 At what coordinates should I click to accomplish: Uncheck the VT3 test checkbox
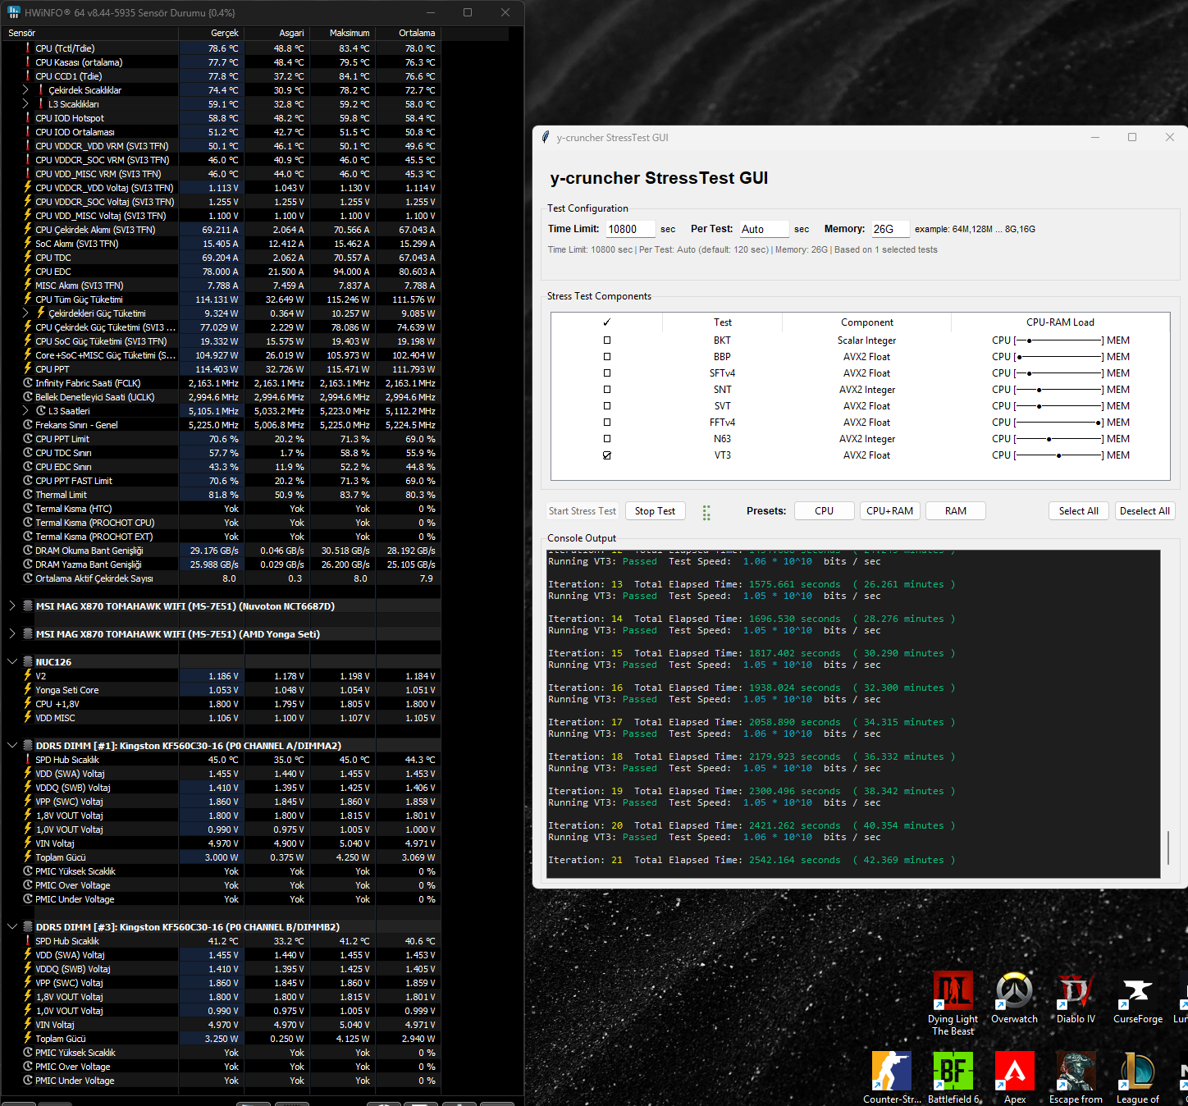coord(607,455)
